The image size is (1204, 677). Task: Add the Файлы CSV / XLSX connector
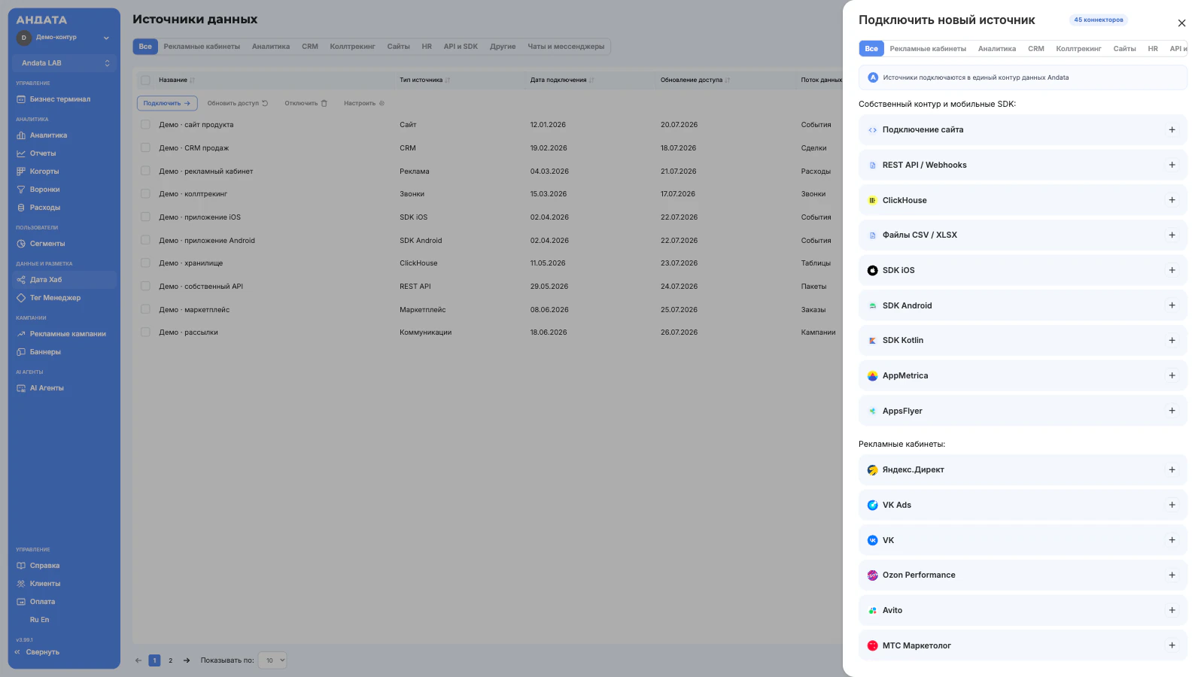[x=1172, y=235]
